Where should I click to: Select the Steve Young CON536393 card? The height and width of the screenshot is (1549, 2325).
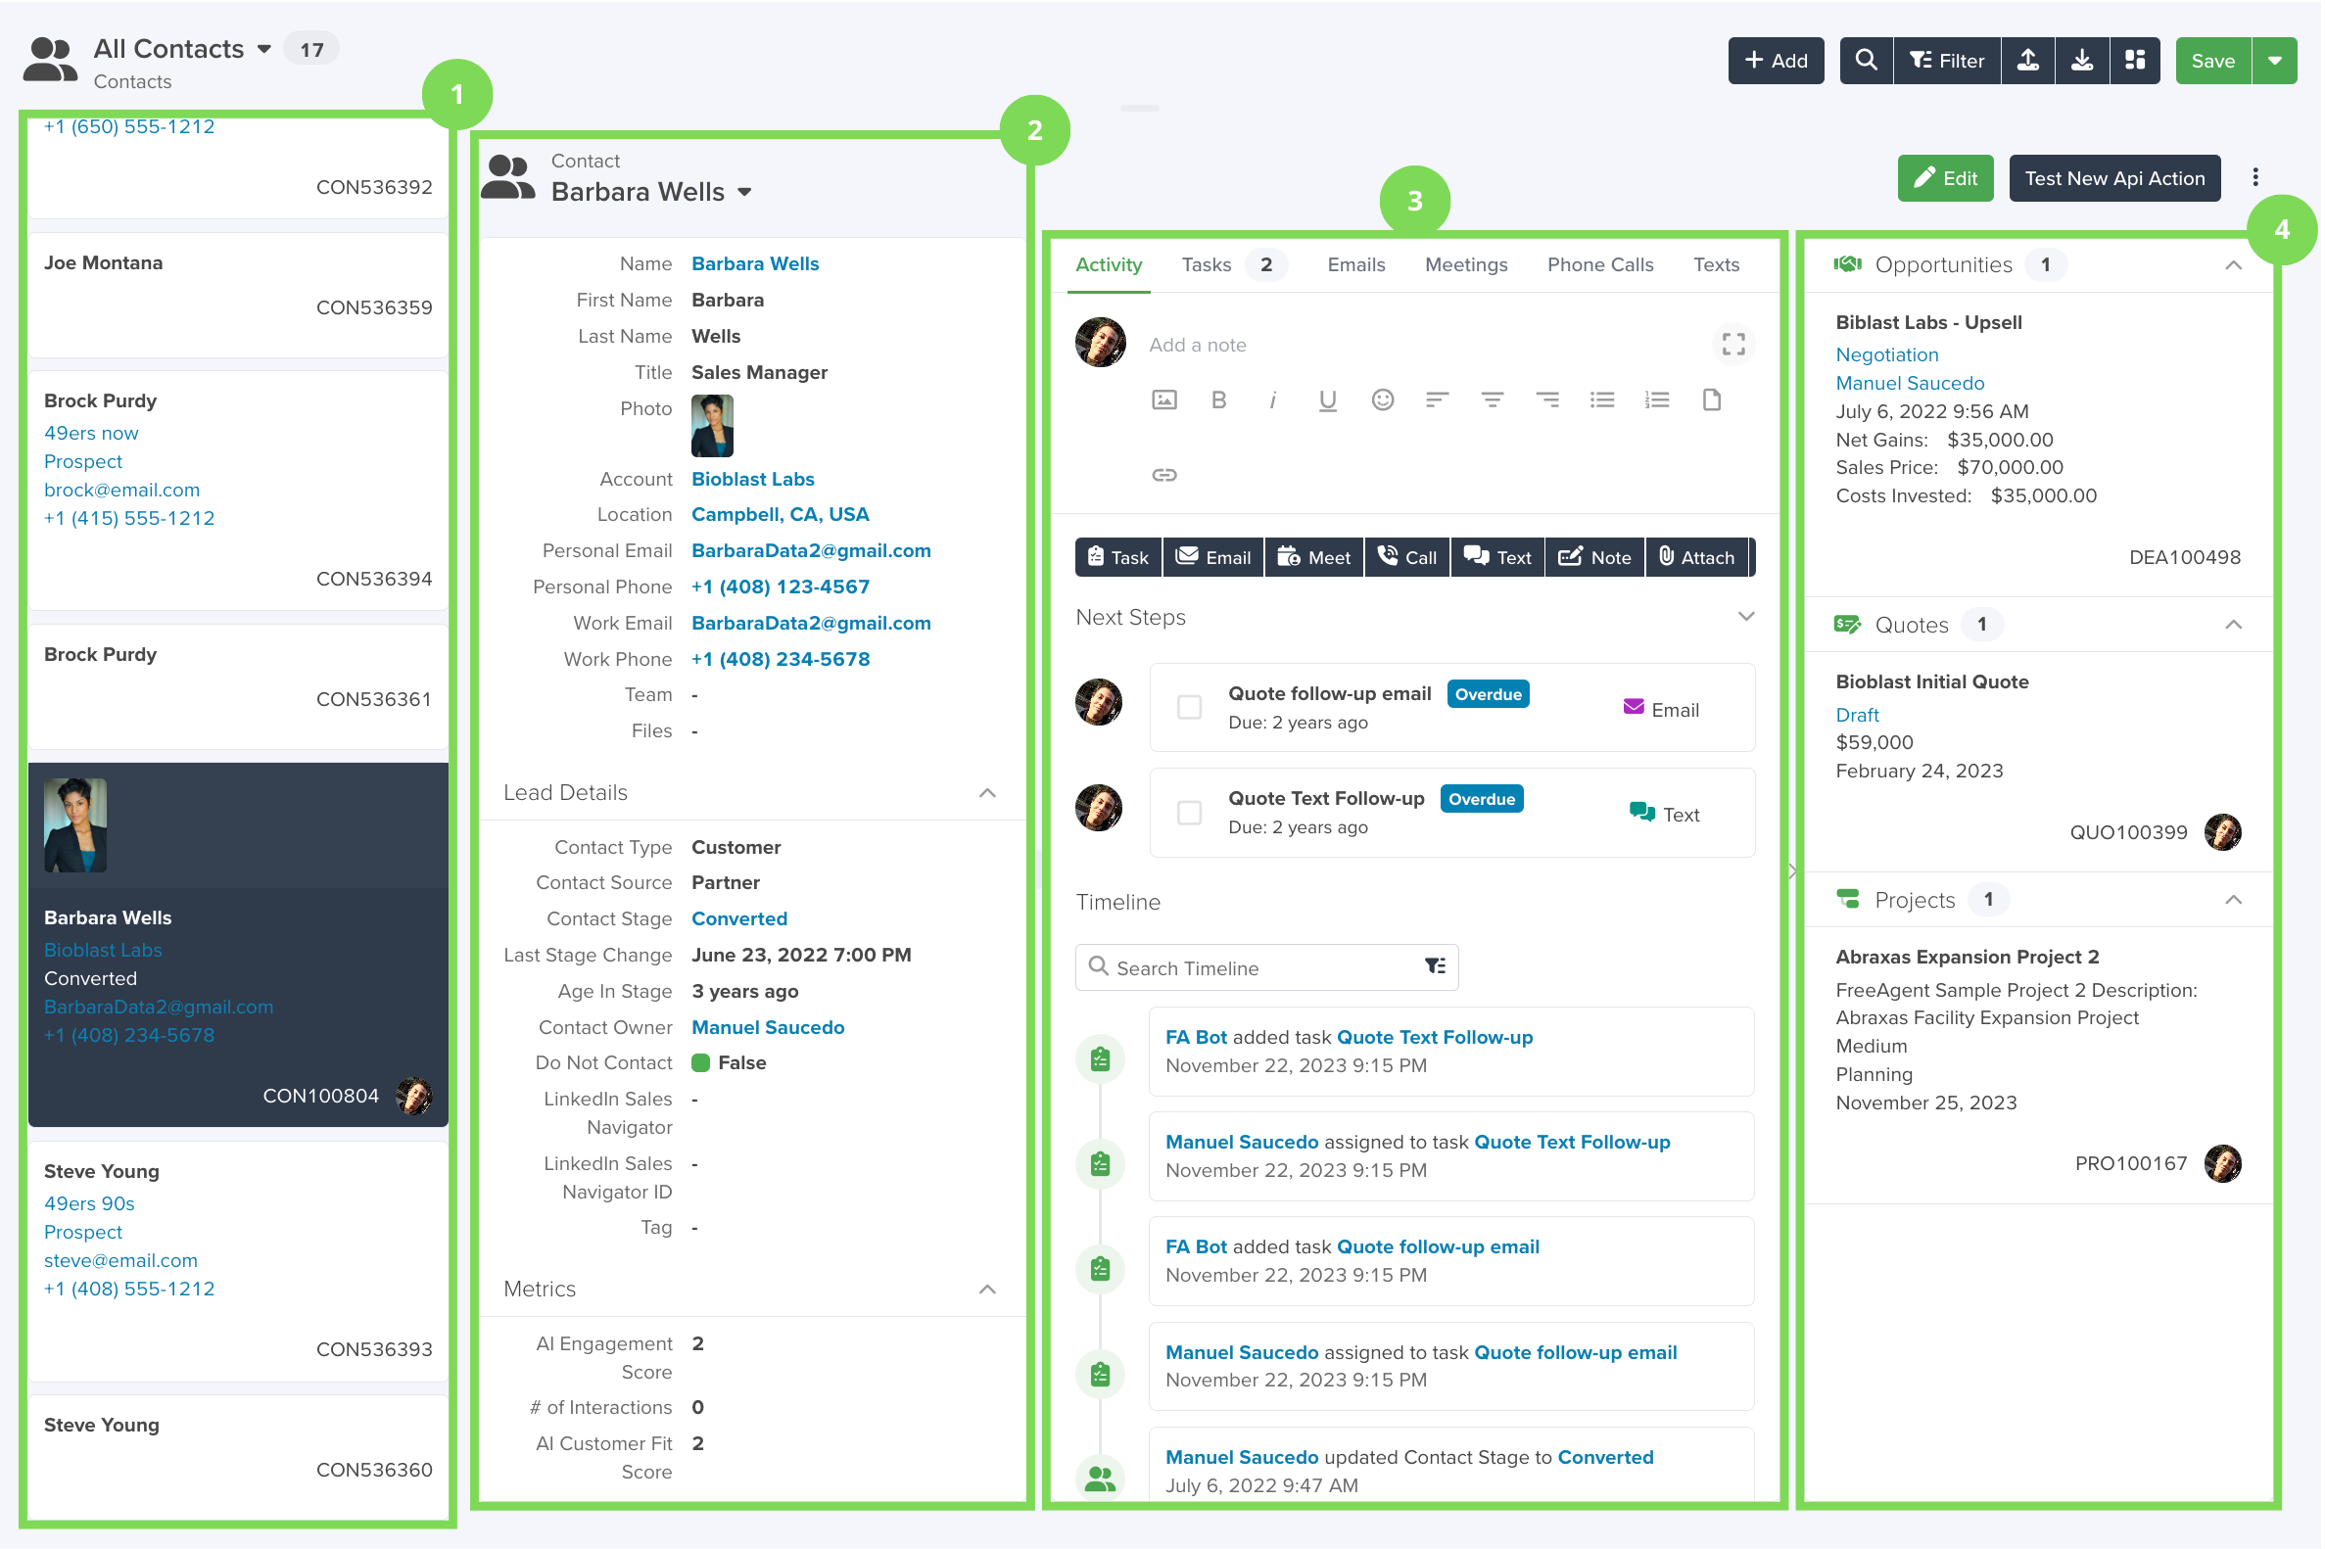coord(237,1260)
